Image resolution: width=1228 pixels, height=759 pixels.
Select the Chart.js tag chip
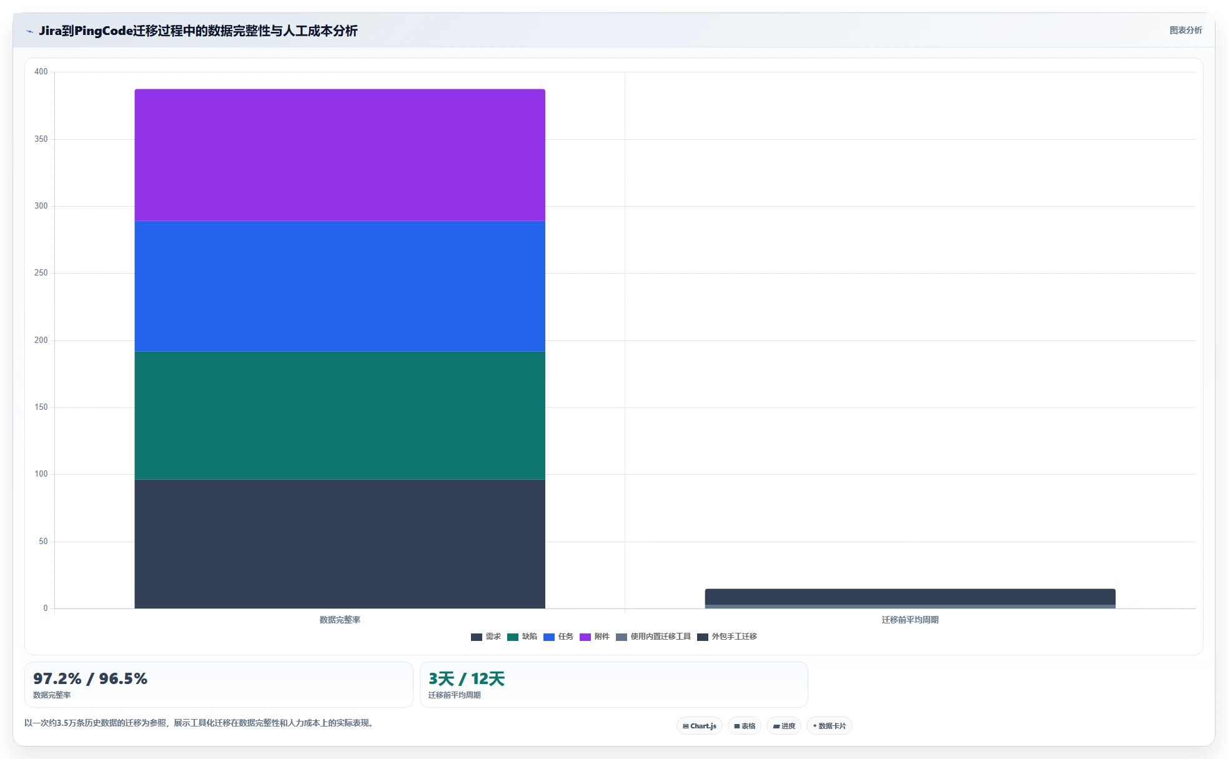click(x=700, y=726)
